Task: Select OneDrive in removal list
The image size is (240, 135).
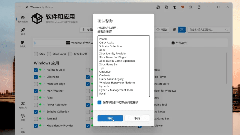Action: click(x=105, y=72)
